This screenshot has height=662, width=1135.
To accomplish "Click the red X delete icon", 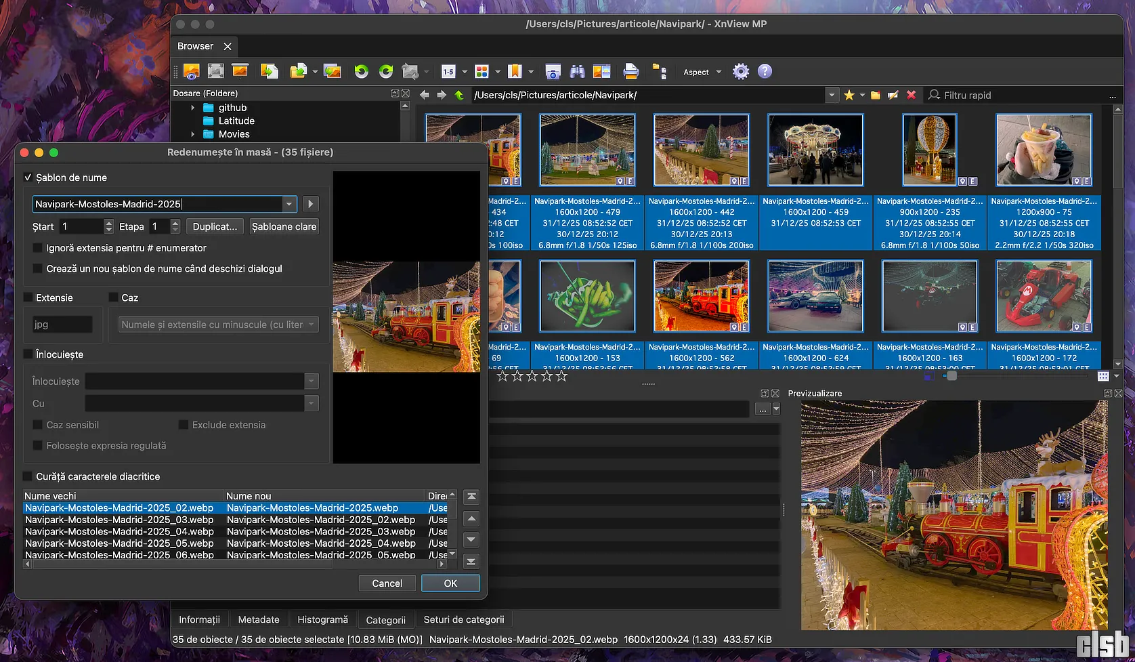I will (911, 96).
